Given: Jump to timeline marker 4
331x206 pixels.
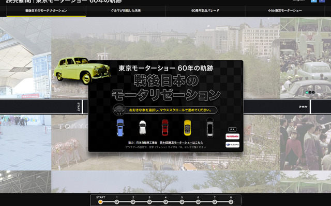Looking at the screenshot, I should point(165,202).
